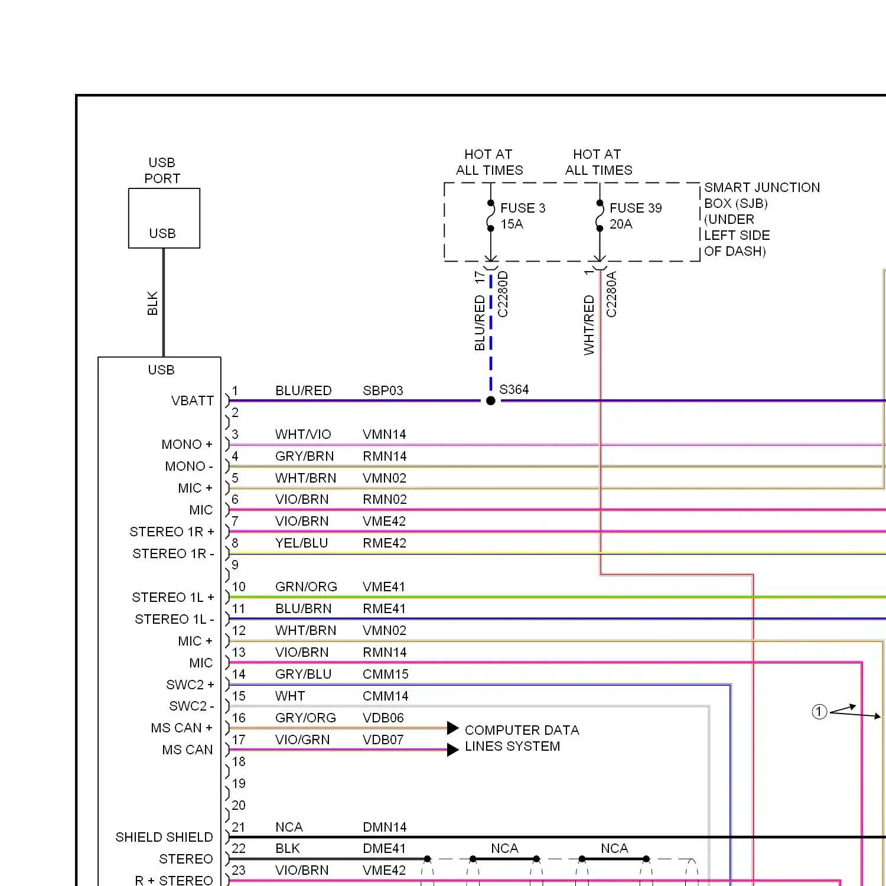Screen dimensions: 886x886
Task: Click the SWC2 + pin label
Action: click(190, 685)
